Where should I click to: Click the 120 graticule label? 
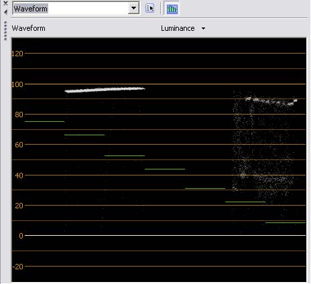(x=17, y=54)
